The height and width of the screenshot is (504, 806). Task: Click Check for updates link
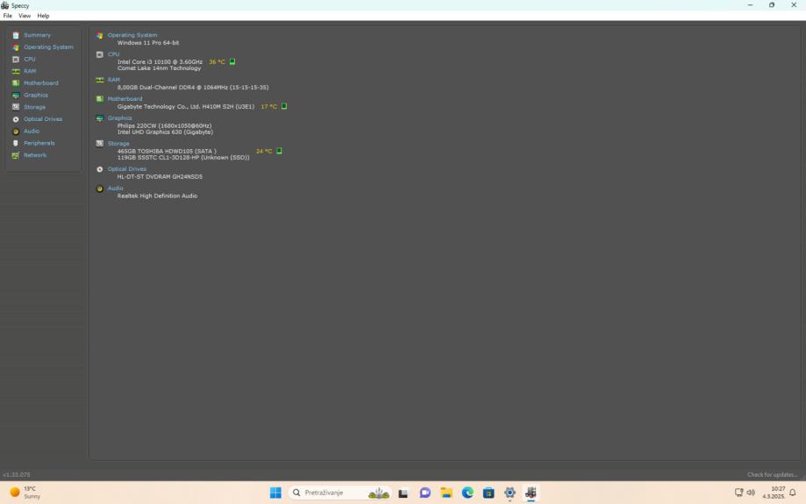(x=772, y=474)
